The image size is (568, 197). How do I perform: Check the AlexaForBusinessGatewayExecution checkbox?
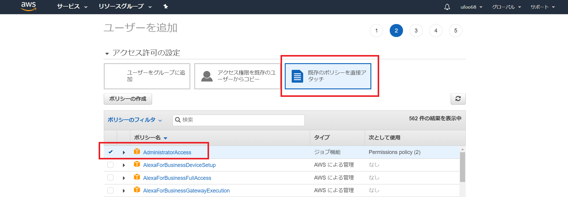(x=110, y=190)
